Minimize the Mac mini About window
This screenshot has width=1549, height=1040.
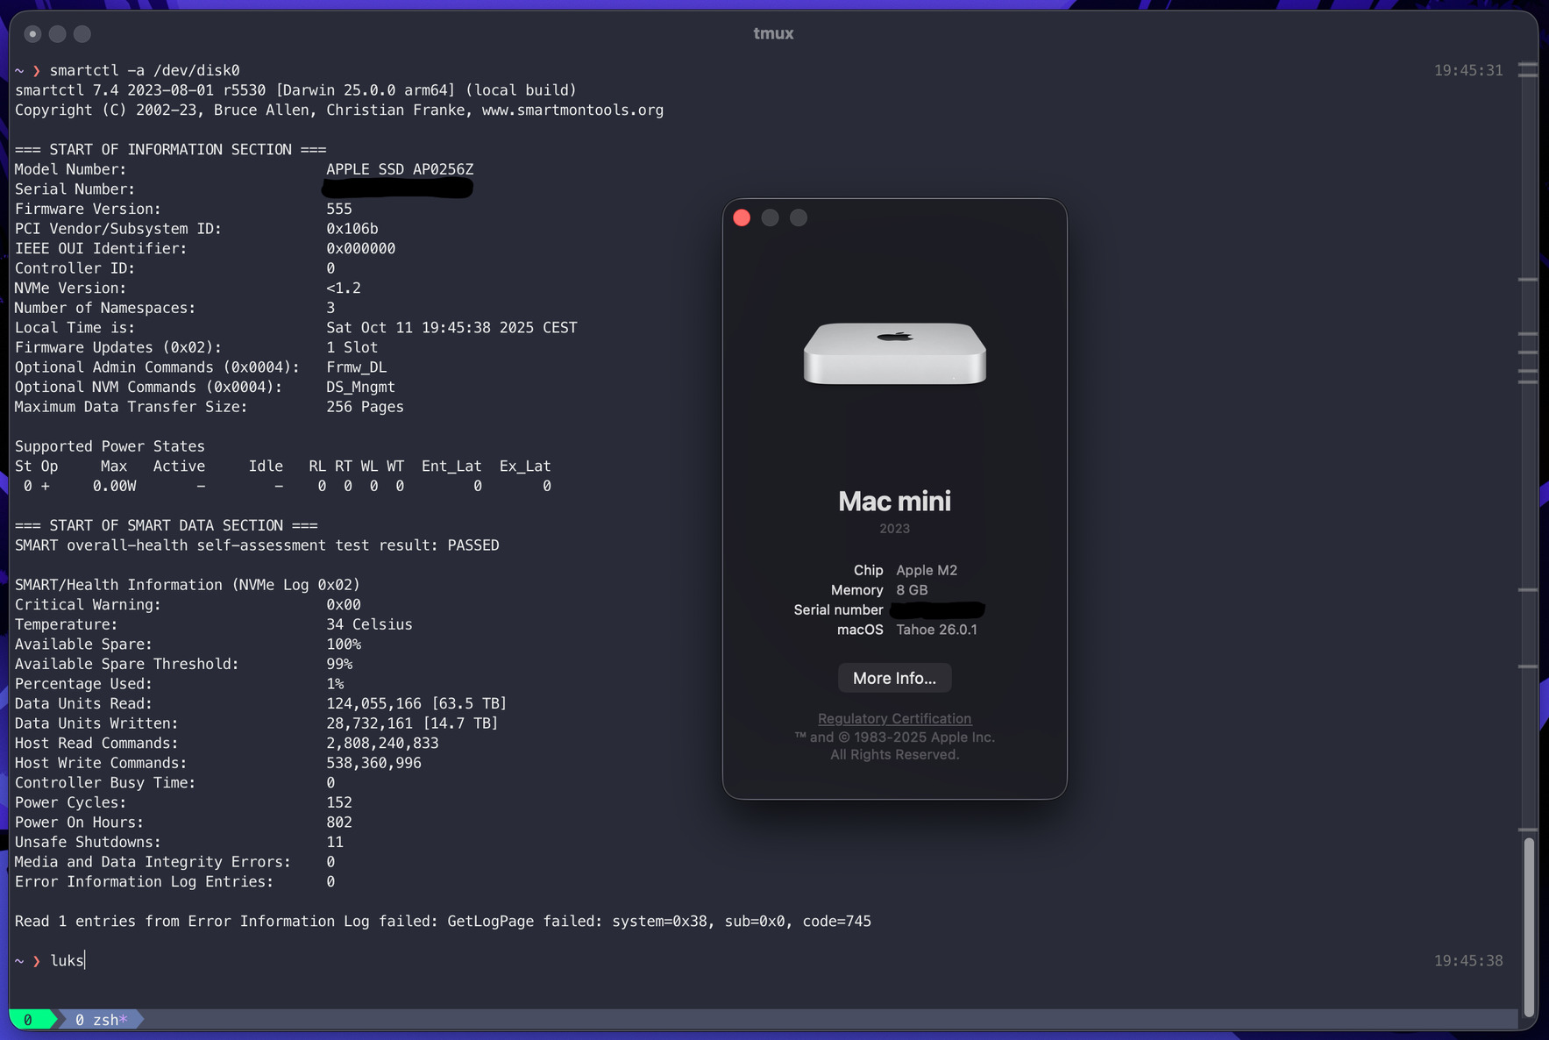click(770, 217)
